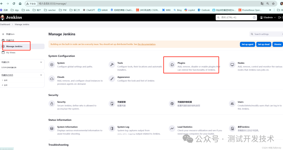The height and width of the screenshot is (150, 283).
Task: Open the 凭据管理 credentials icon
Action: pos(112,103)
